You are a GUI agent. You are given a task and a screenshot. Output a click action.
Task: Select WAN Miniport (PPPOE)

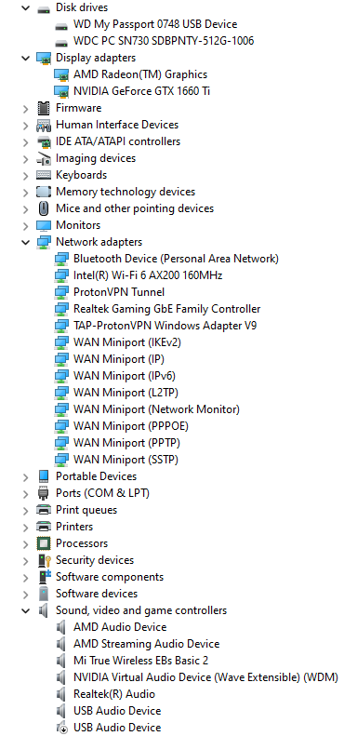131,426
